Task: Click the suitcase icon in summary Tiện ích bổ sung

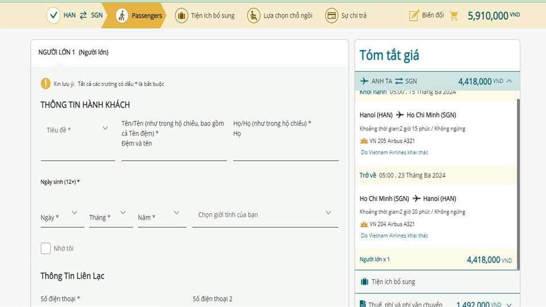Action: (x=364, y=281)
